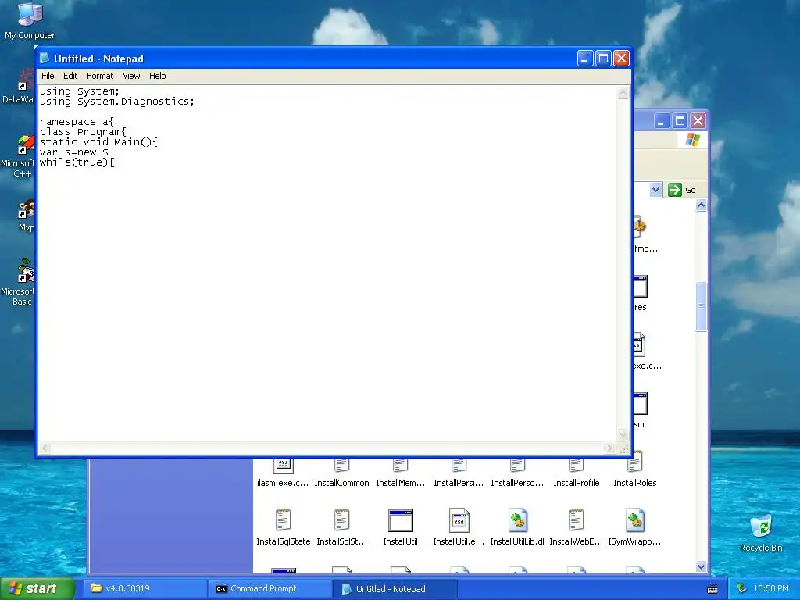
Task: Switch to Command Prompt taskbar button
Action: pos(270,589)
